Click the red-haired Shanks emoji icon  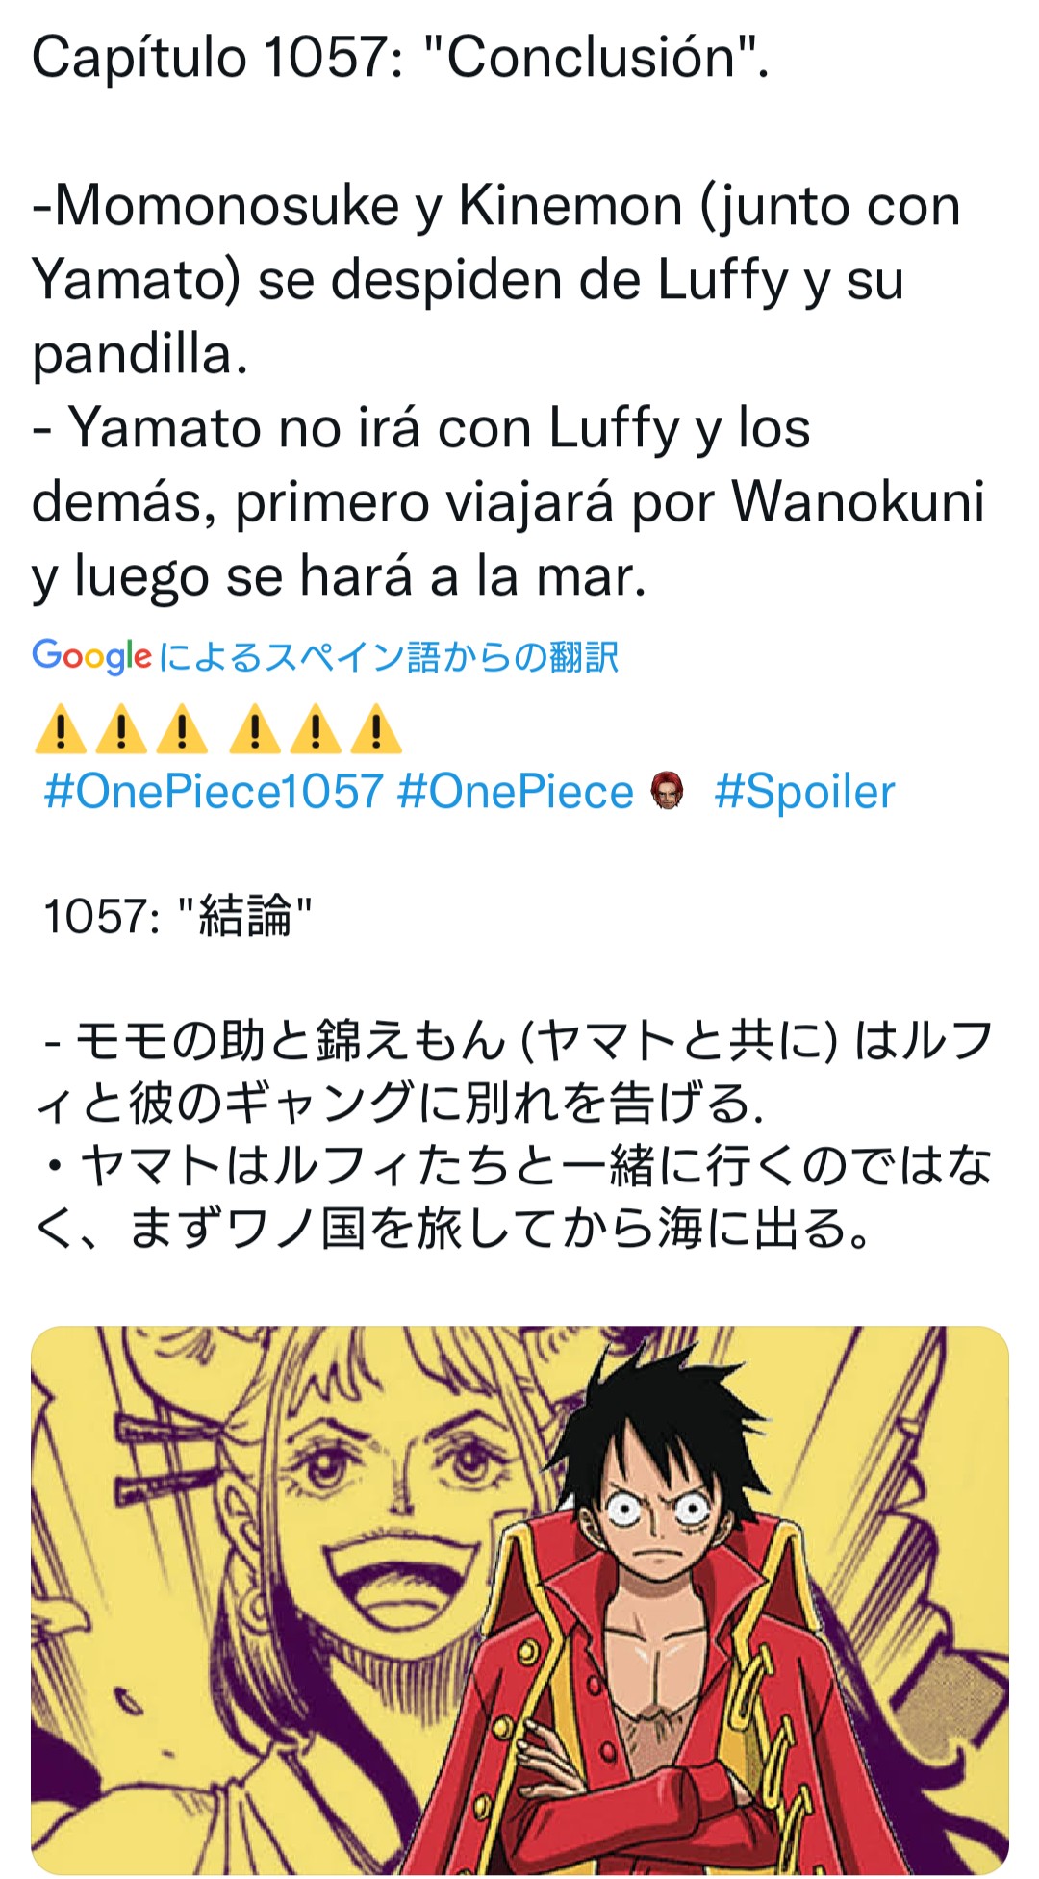[x=667, y=791]
